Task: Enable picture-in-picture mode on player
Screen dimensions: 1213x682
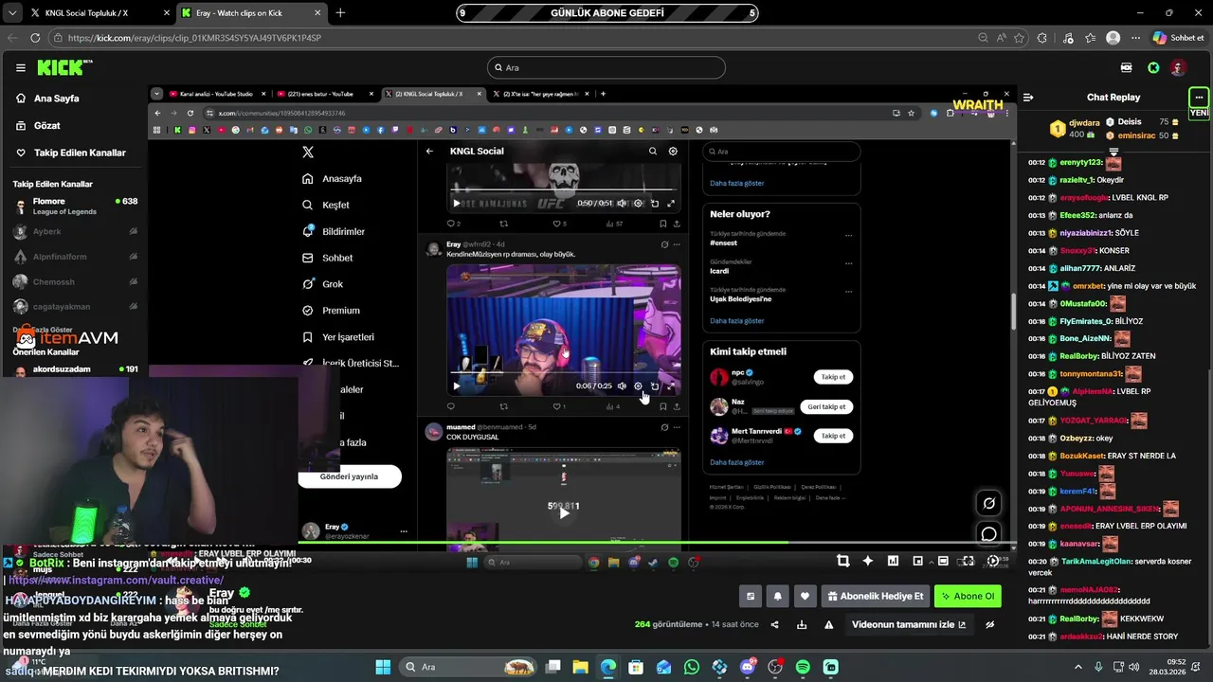Action: 917,561
